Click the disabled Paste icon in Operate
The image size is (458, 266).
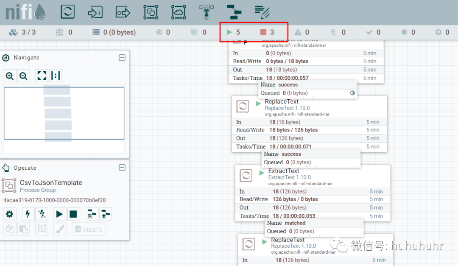click(x=23, y=229)
